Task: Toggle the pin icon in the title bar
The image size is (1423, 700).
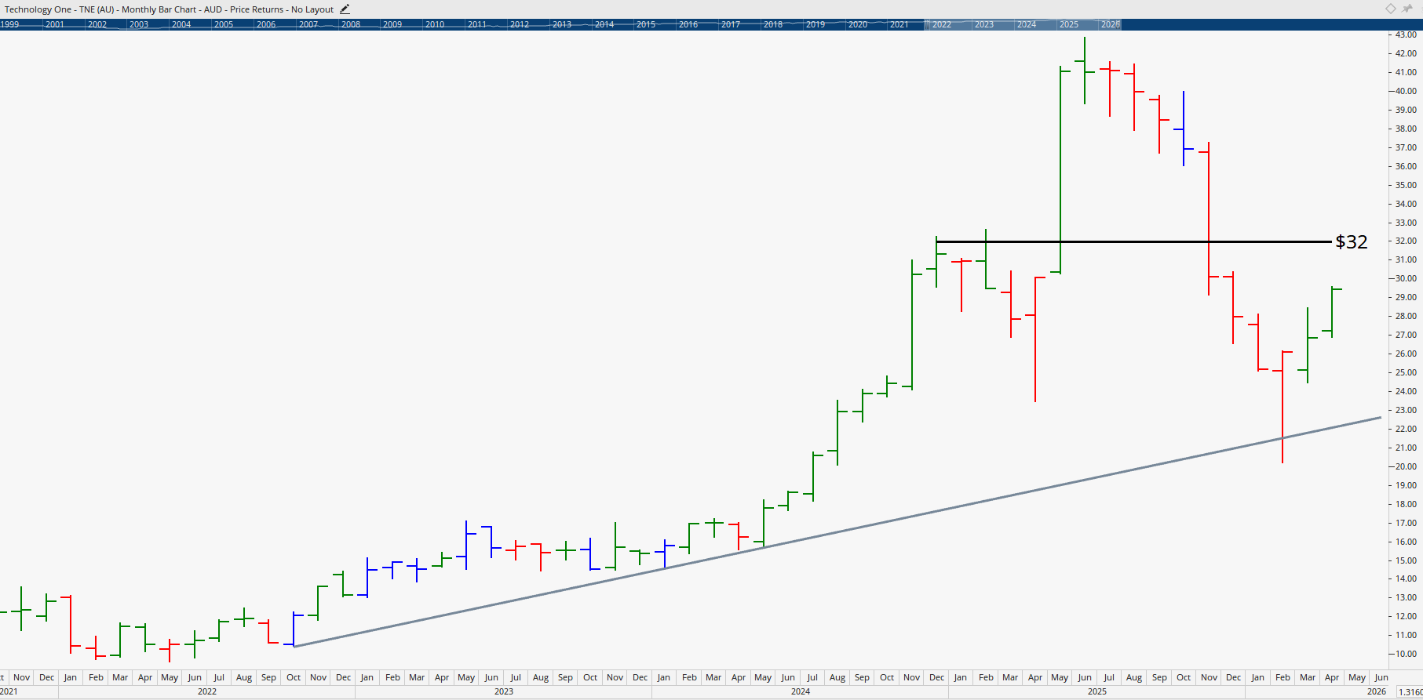Action: pyautogui.click(x=1407, y=9)
